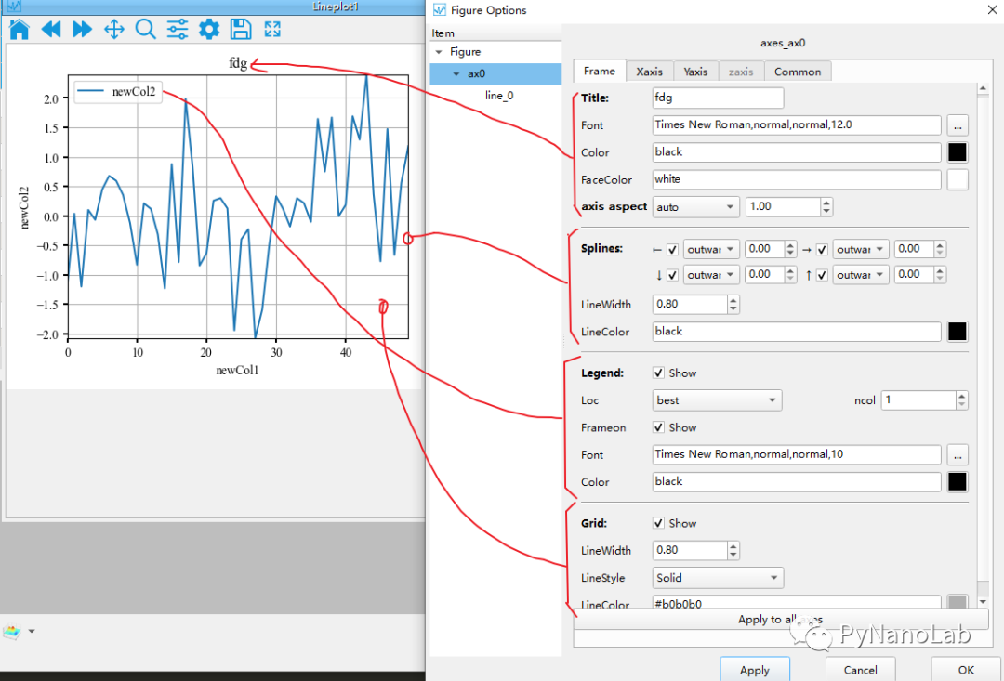Click the axis aspect 1.00 spinbox

coord(789,207)
